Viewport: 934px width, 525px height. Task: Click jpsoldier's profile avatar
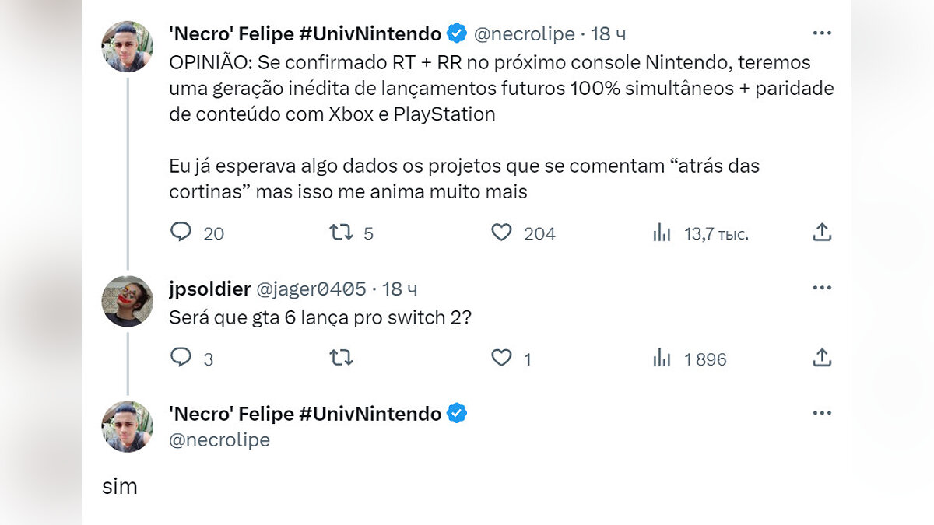tap(128, 301)
